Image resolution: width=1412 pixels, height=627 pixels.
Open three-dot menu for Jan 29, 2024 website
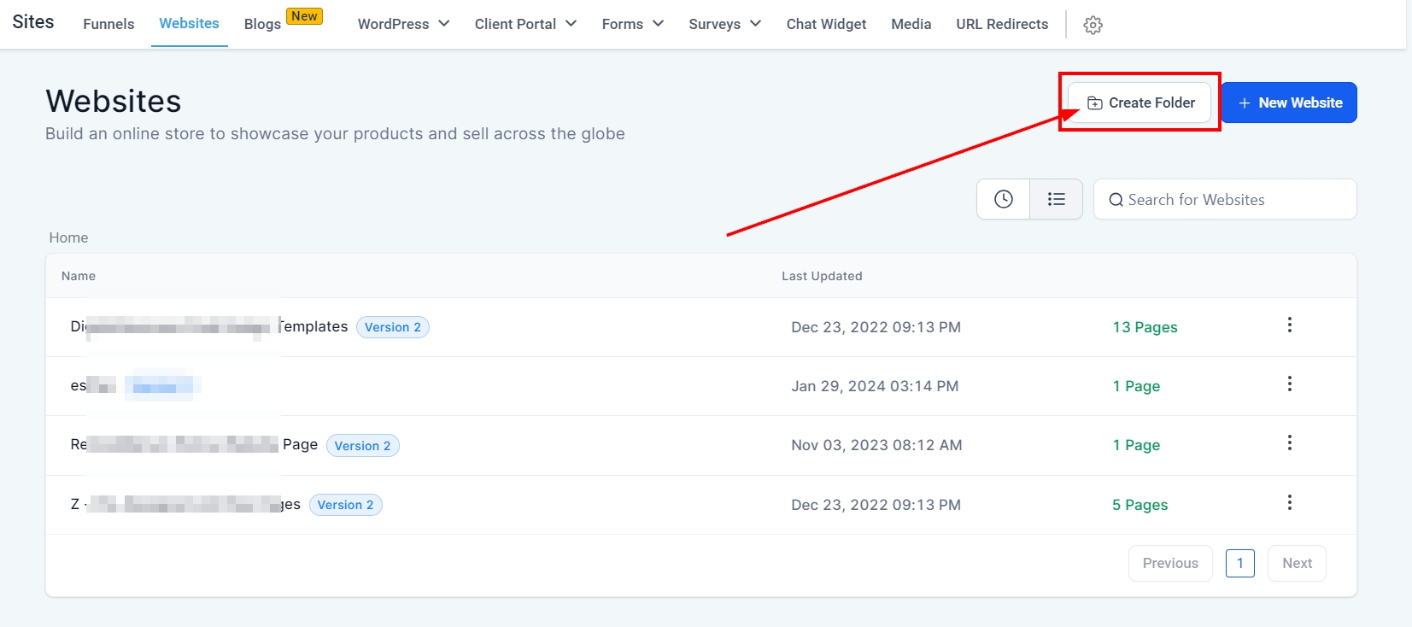coord(1289,384)
